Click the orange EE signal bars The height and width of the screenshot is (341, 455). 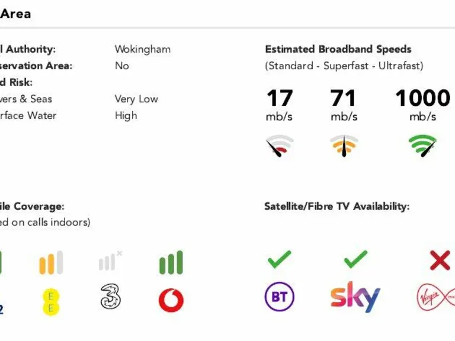click(x=51, y=263)
